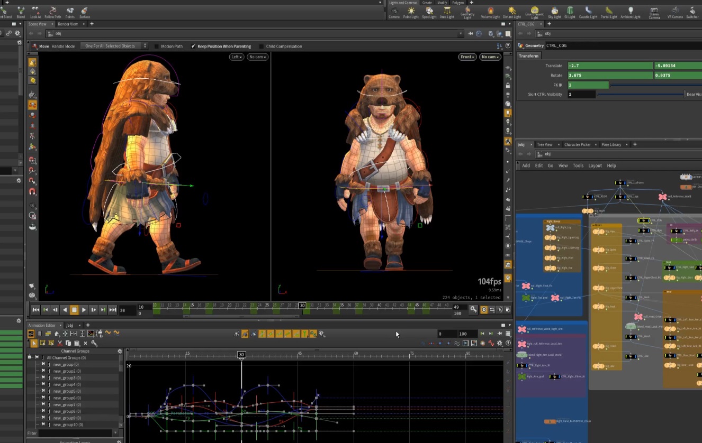Screen dimensions: 702x443
Task: Enable the Motion Path checkbox
Action: tap(157, 47)
